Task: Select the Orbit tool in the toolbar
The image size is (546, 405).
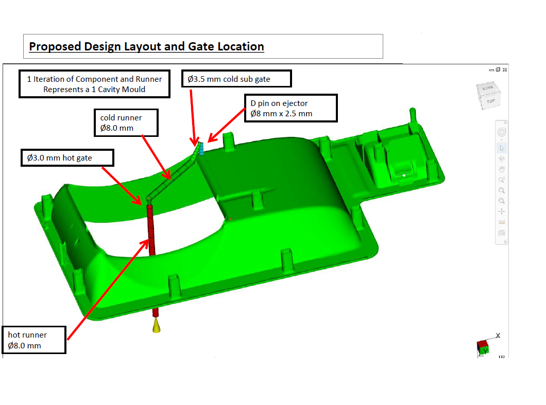Action: click(502, 159)
